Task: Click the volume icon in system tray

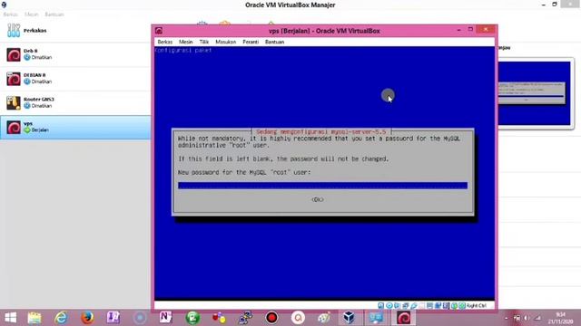Action: tap(527, 318)
